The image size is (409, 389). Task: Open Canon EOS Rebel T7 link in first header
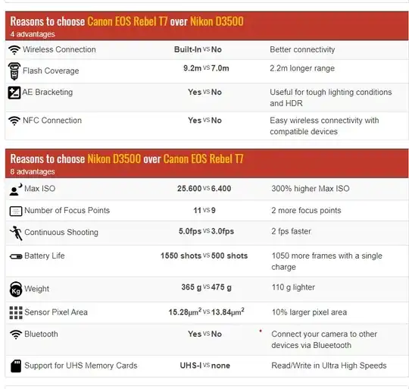pos(127,21)
